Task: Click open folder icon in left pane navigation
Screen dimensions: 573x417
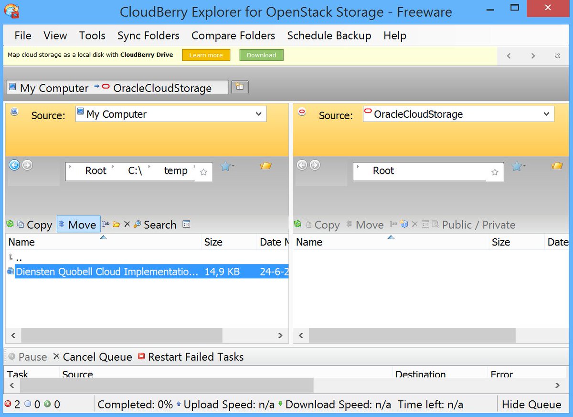Action: [266, 166]
